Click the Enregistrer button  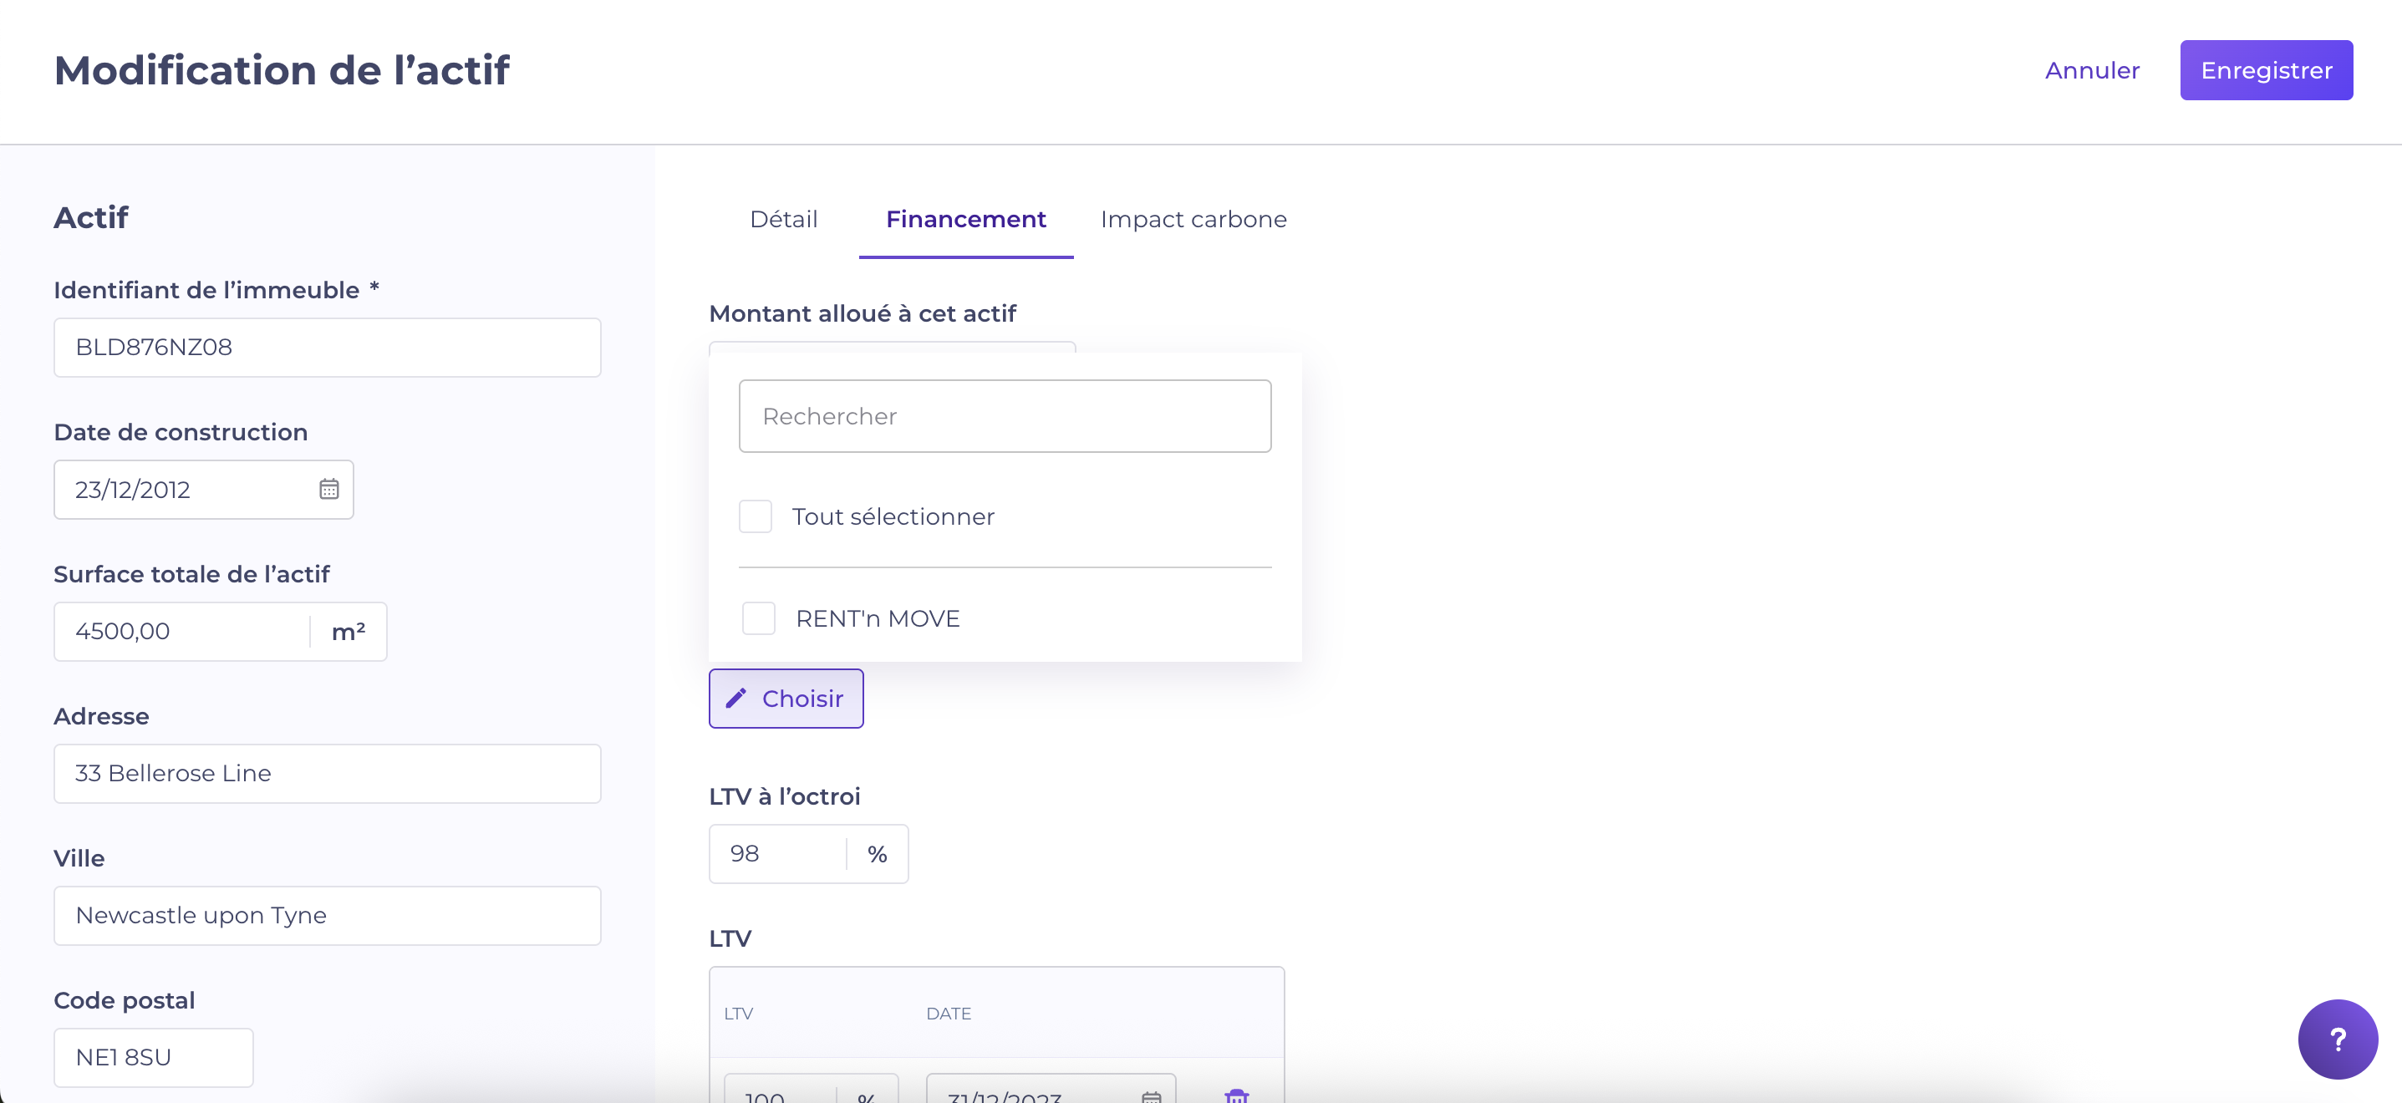point(2265,70)
